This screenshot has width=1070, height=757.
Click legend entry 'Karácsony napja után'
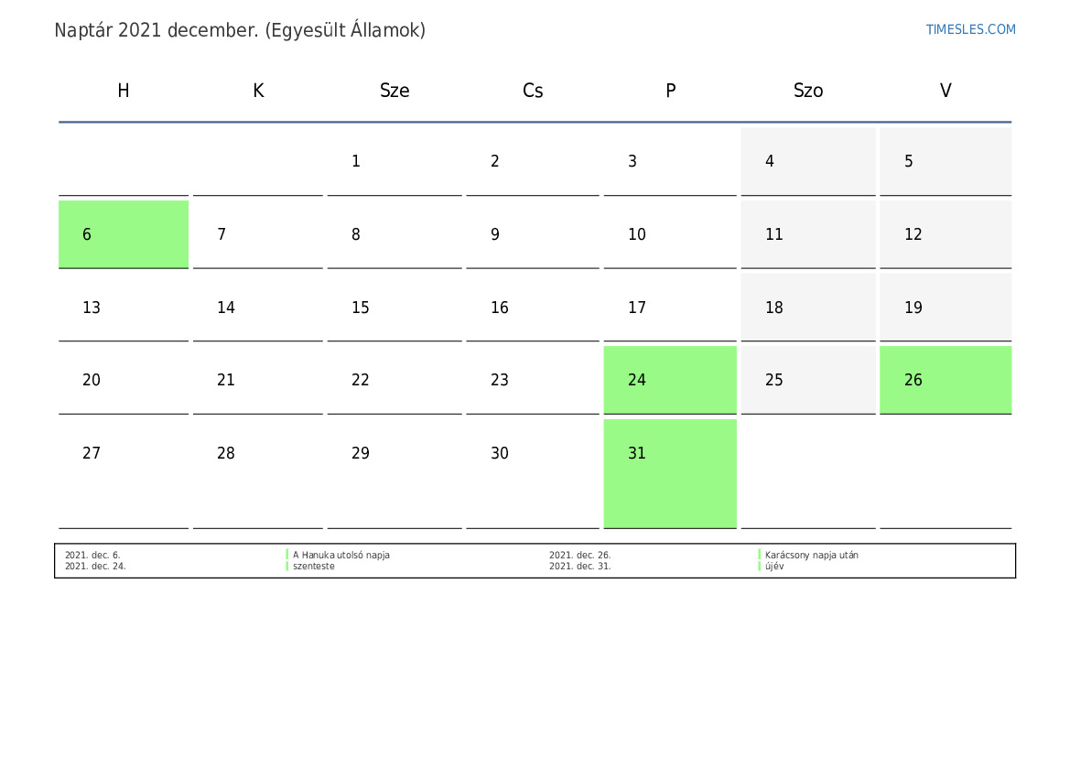(811, 555)
